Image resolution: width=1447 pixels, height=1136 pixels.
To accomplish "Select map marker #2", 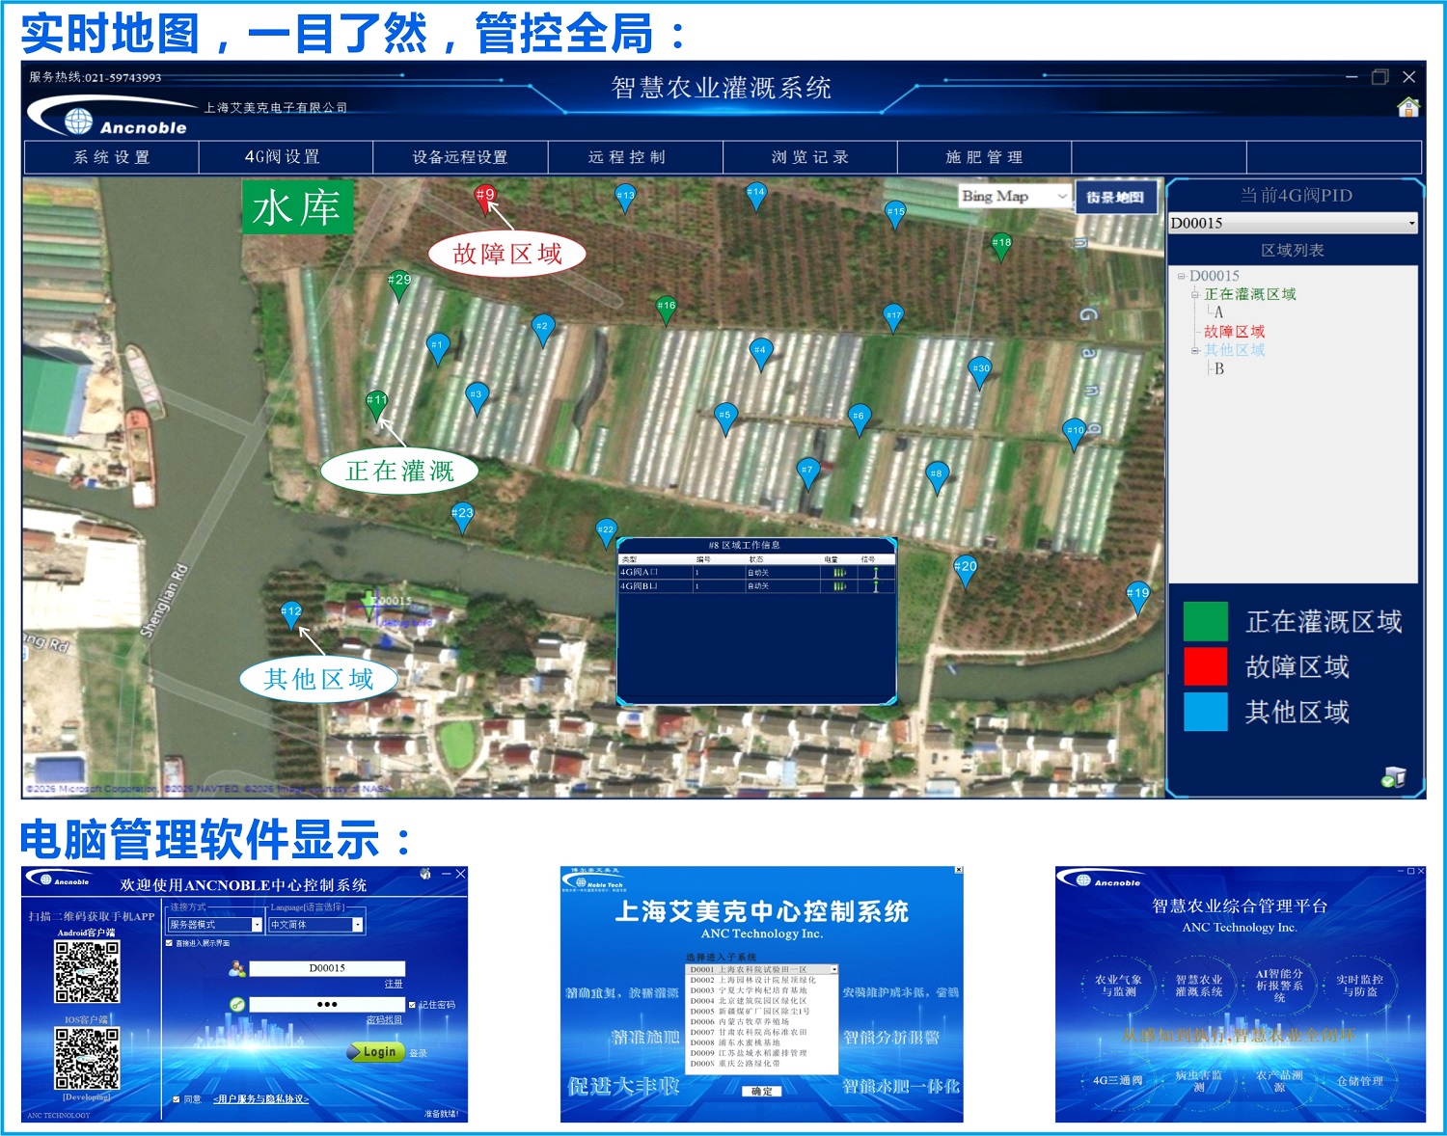I will pos(543,331).
